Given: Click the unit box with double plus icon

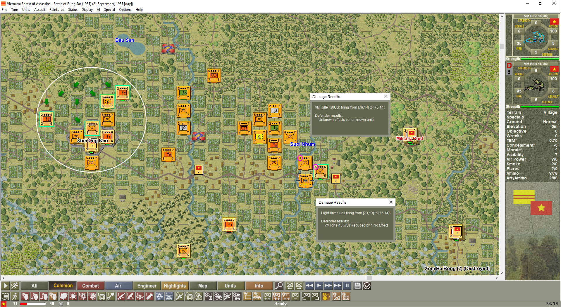Looking at the screenshot, I should [x=267, y=296].
